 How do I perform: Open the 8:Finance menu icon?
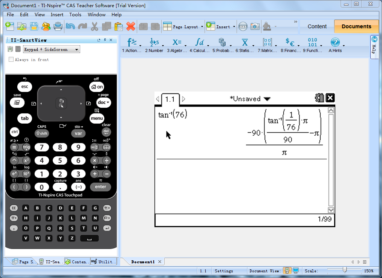(290, 43)
